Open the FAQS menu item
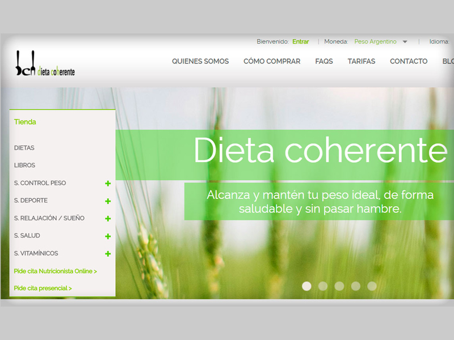 pyautogui.click(x=324, y=61)
